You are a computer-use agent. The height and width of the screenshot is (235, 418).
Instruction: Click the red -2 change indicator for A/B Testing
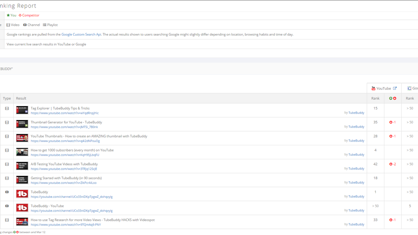click(x=393, y=164)
